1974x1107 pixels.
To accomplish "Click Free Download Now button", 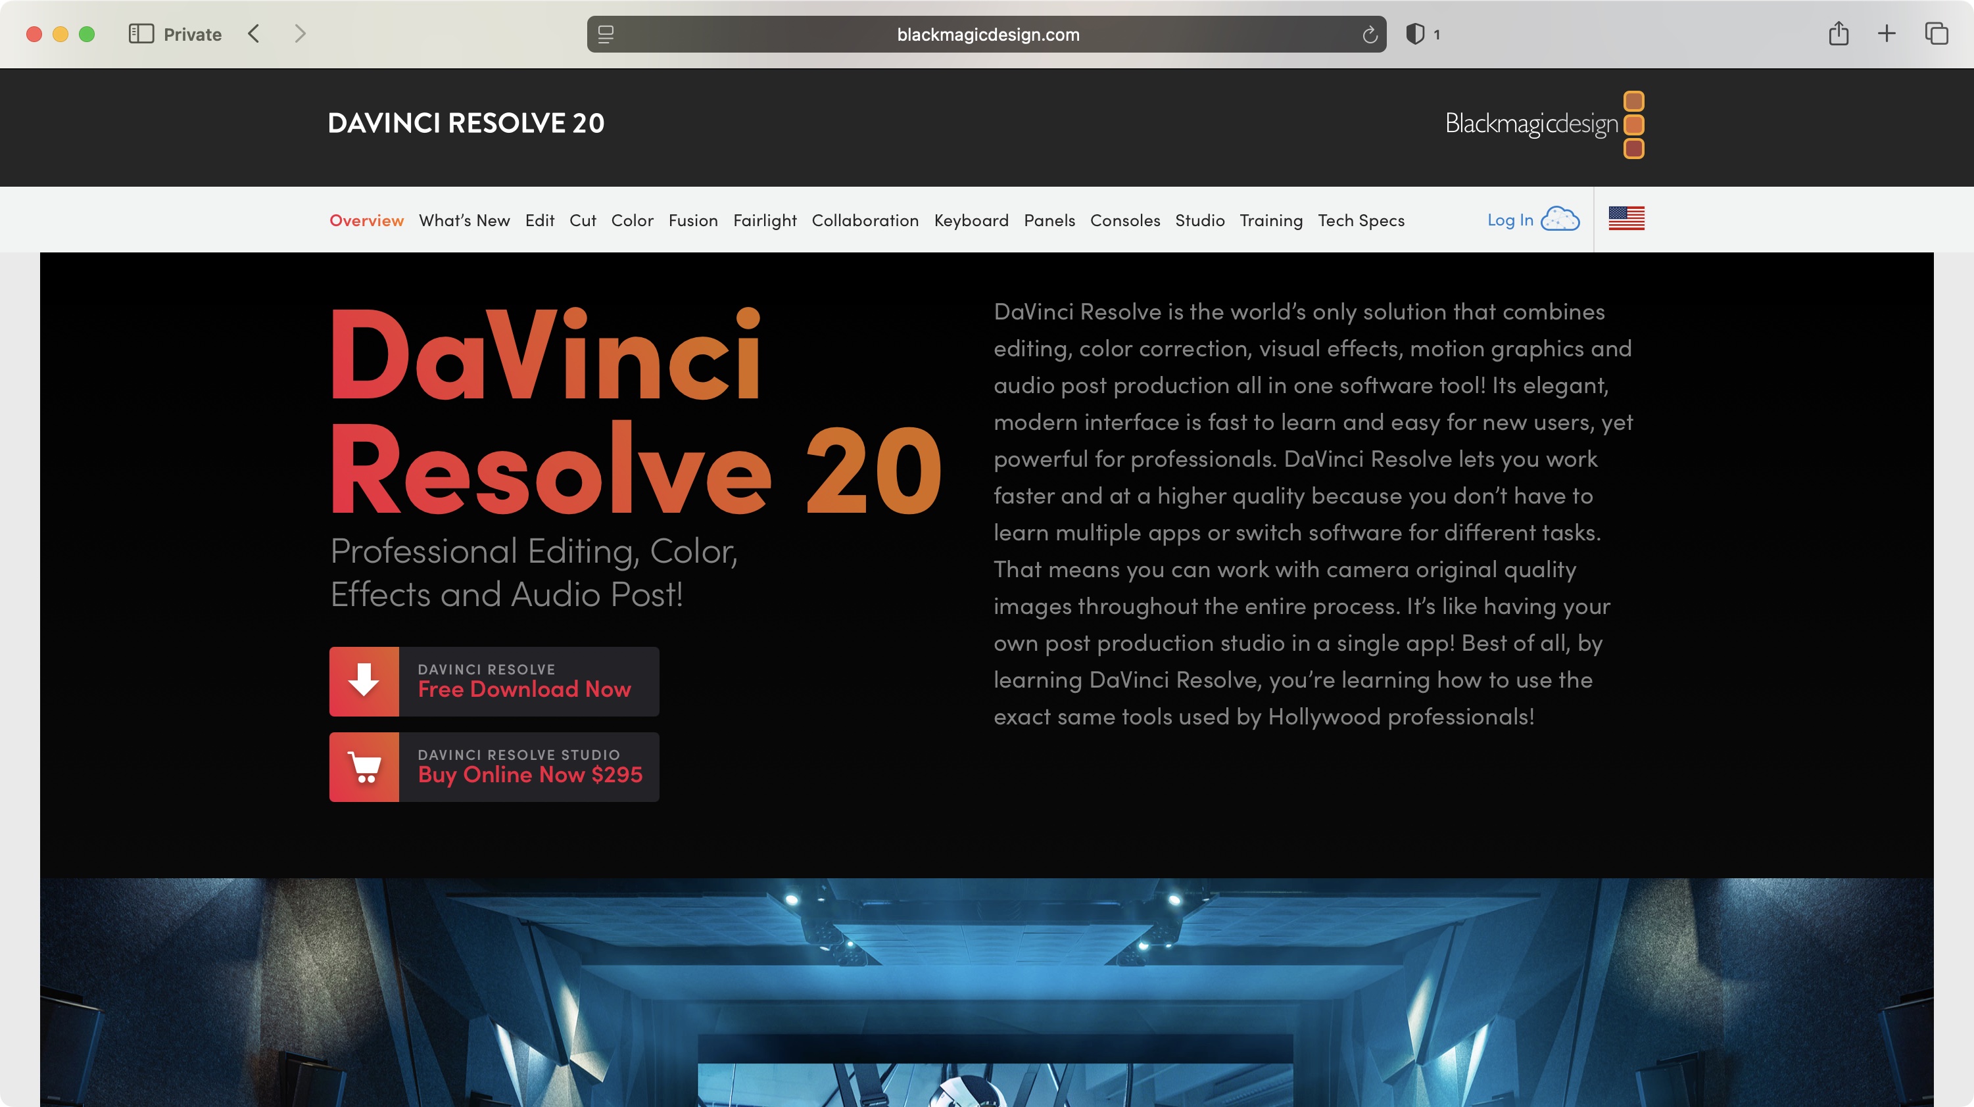I will coord(494,681).
